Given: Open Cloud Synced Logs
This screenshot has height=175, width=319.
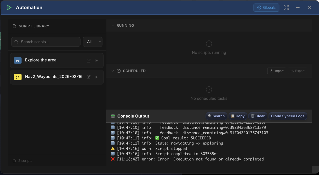Looking at the screenshot, I should 287,116.
